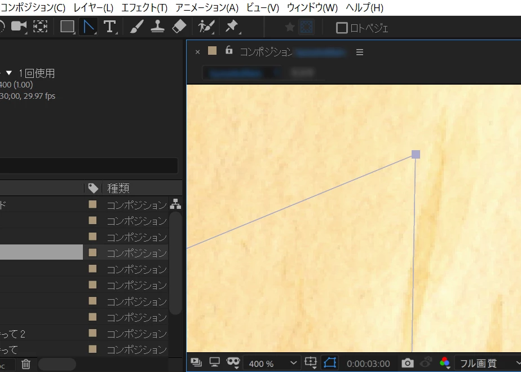Select the Camera tool in the toolbar

point(18,27)
